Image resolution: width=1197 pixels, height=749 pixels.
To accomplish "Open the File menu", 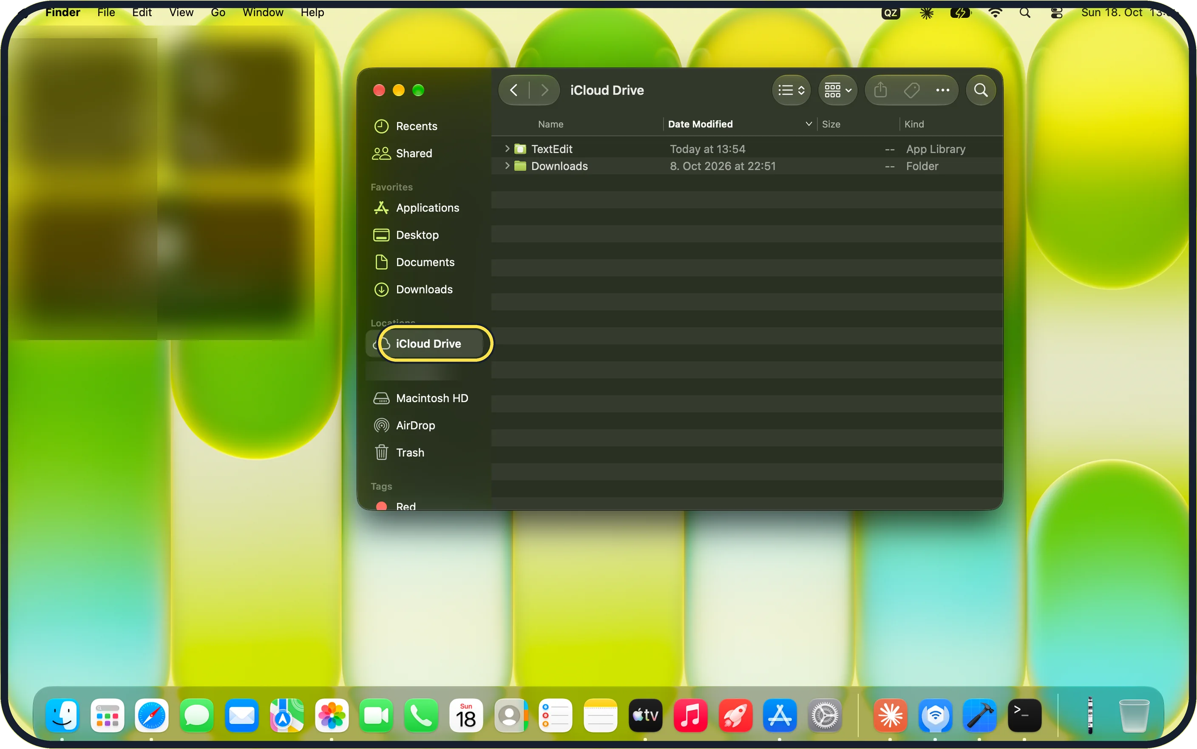I will pos(106,12).
